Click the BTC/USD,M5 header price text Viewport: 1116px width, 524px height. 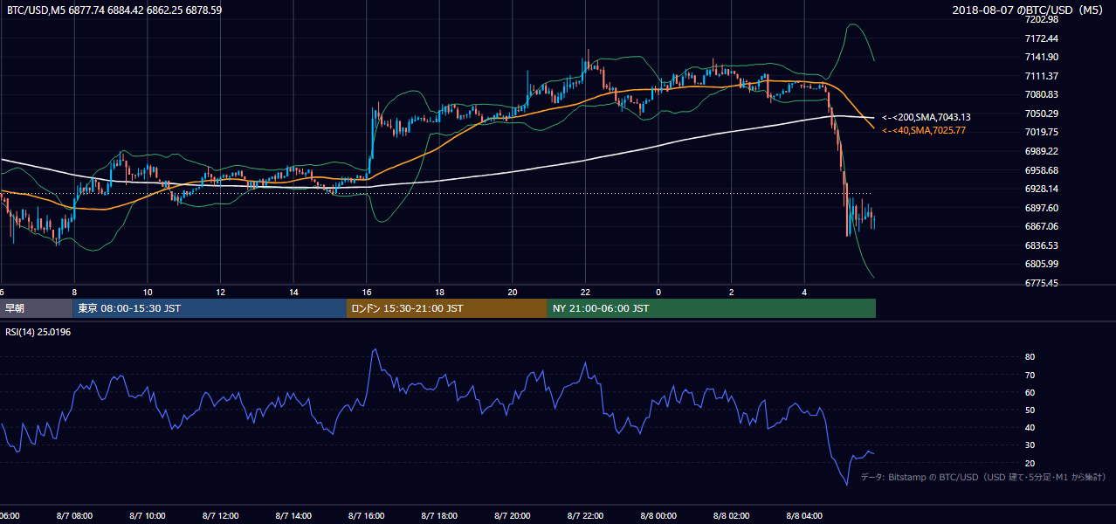point(114,10)
